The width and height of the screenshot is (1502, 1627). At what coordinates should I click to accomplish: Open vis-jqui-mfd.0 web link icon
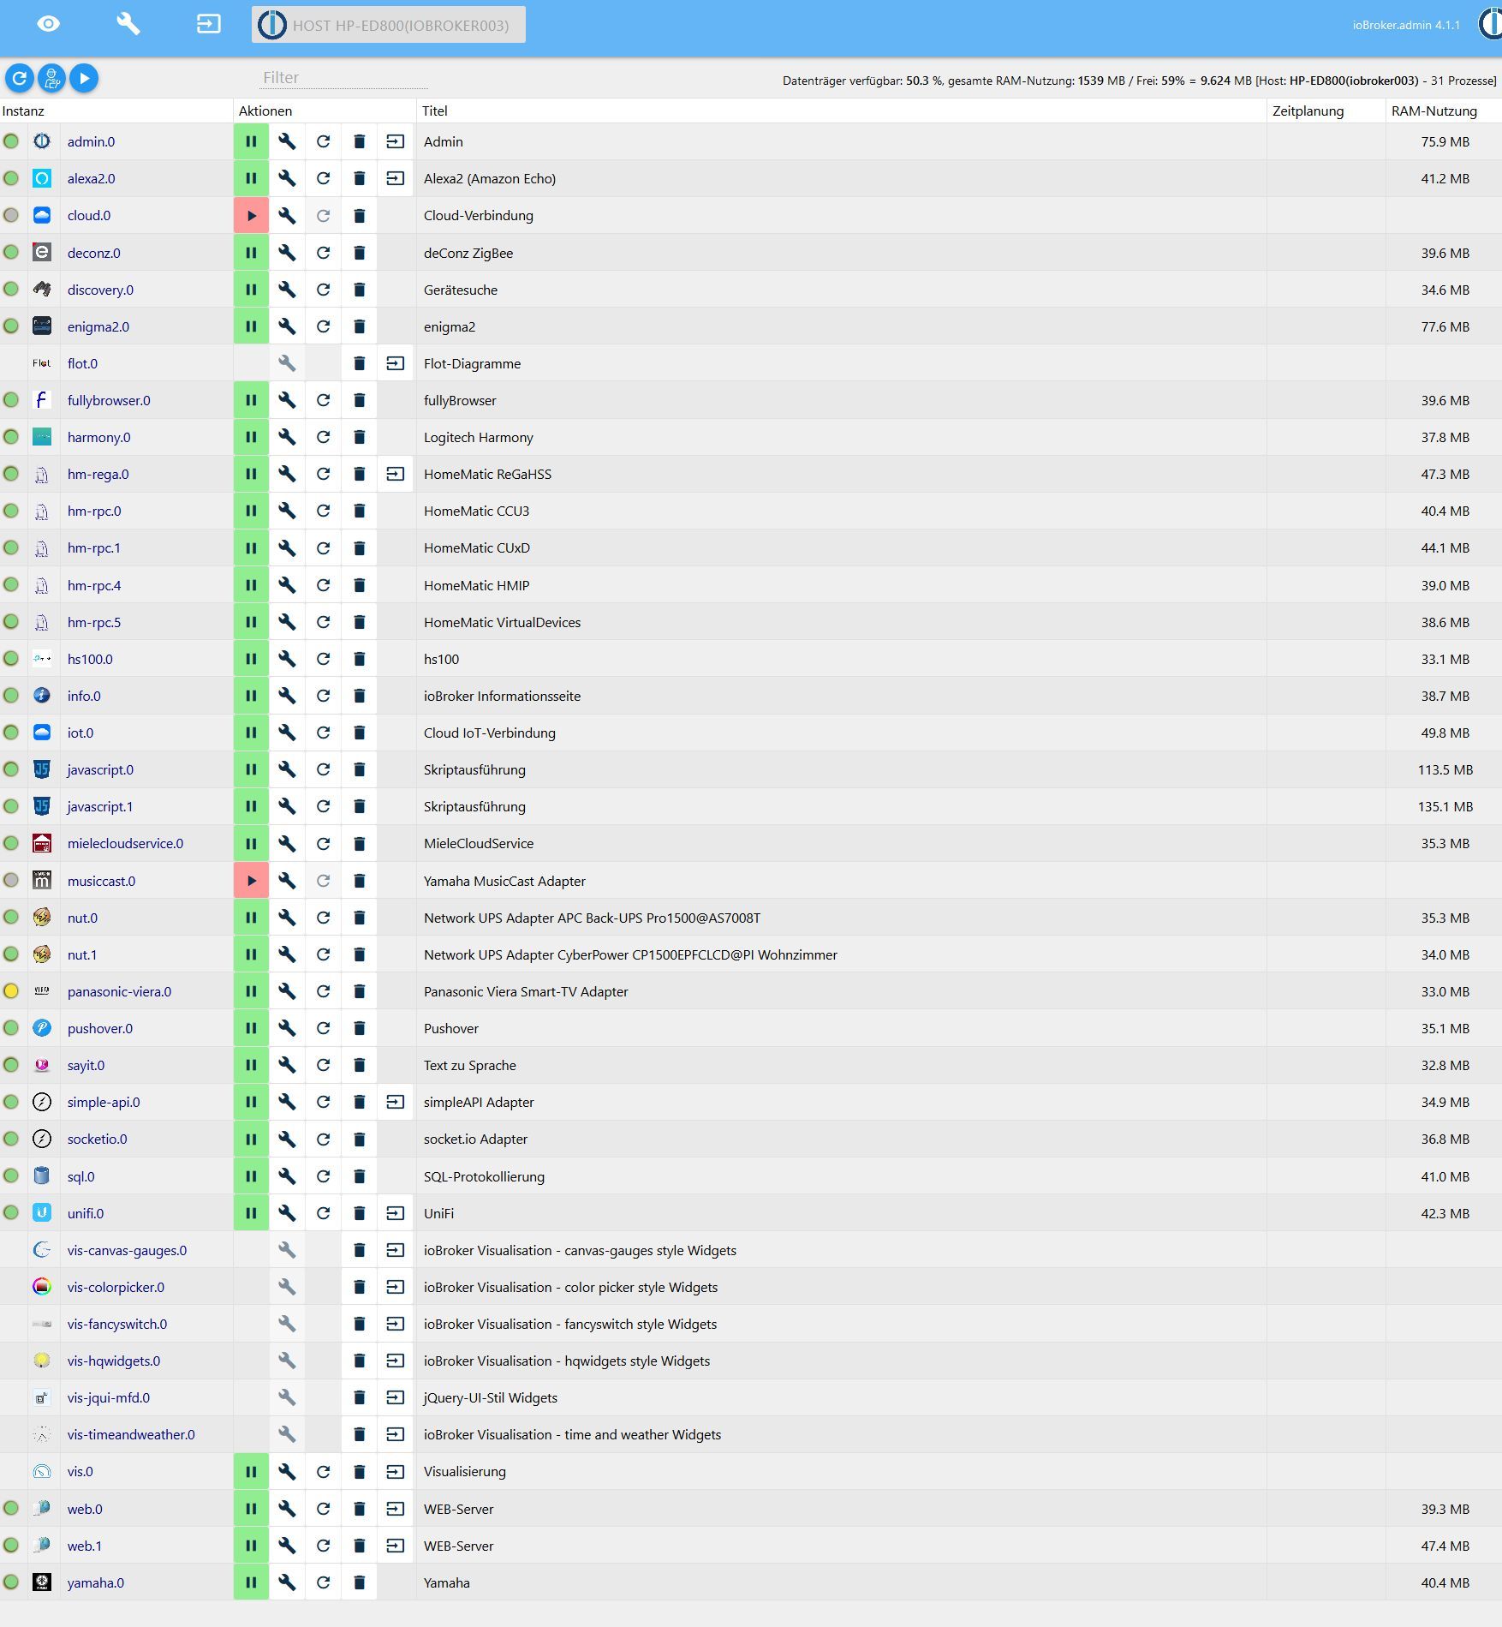click(395, 1397)
